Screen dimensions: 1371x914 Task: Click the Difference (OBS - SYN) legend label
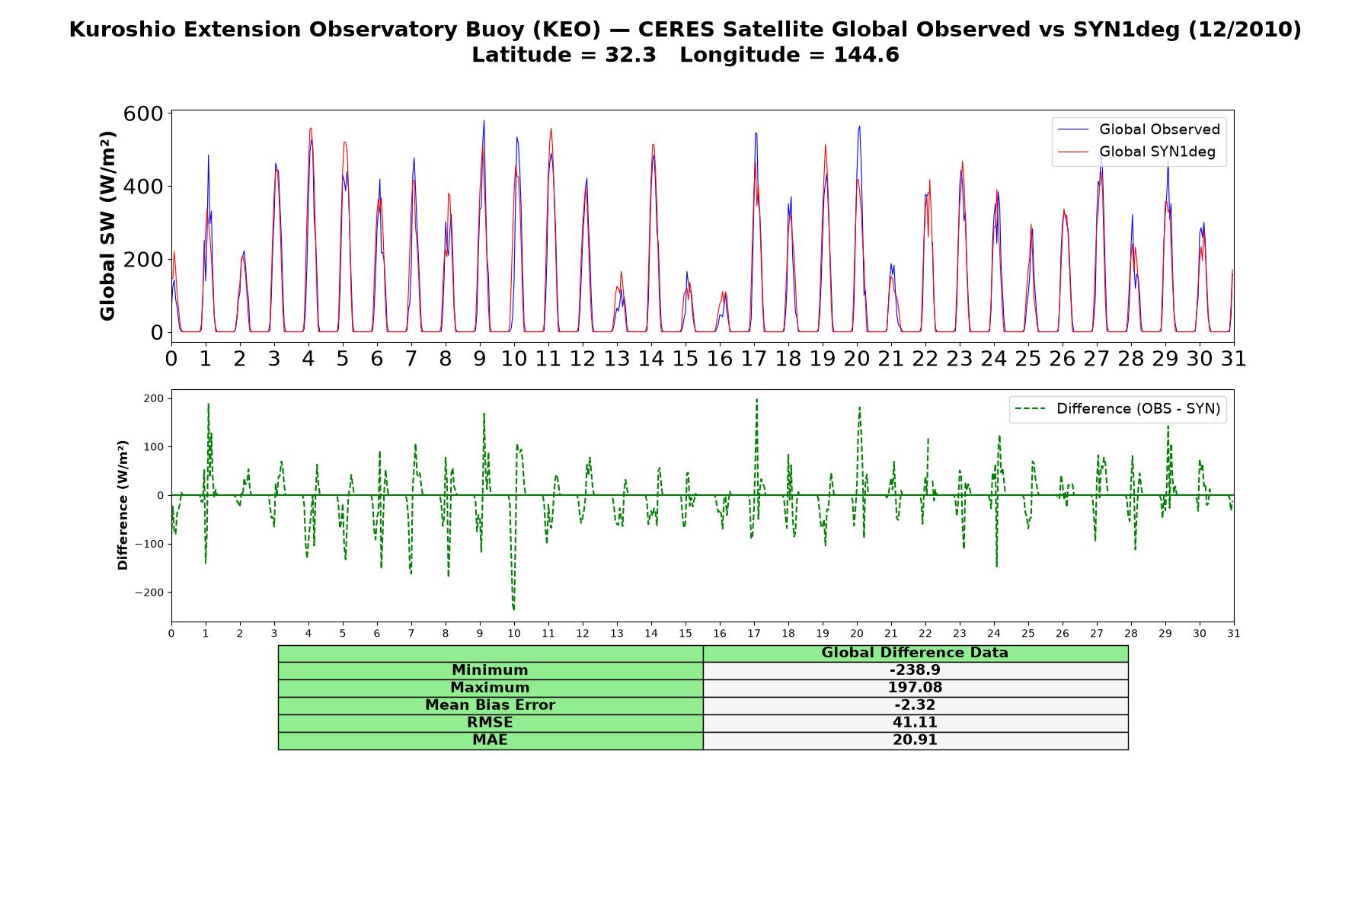pos(1138,409)
